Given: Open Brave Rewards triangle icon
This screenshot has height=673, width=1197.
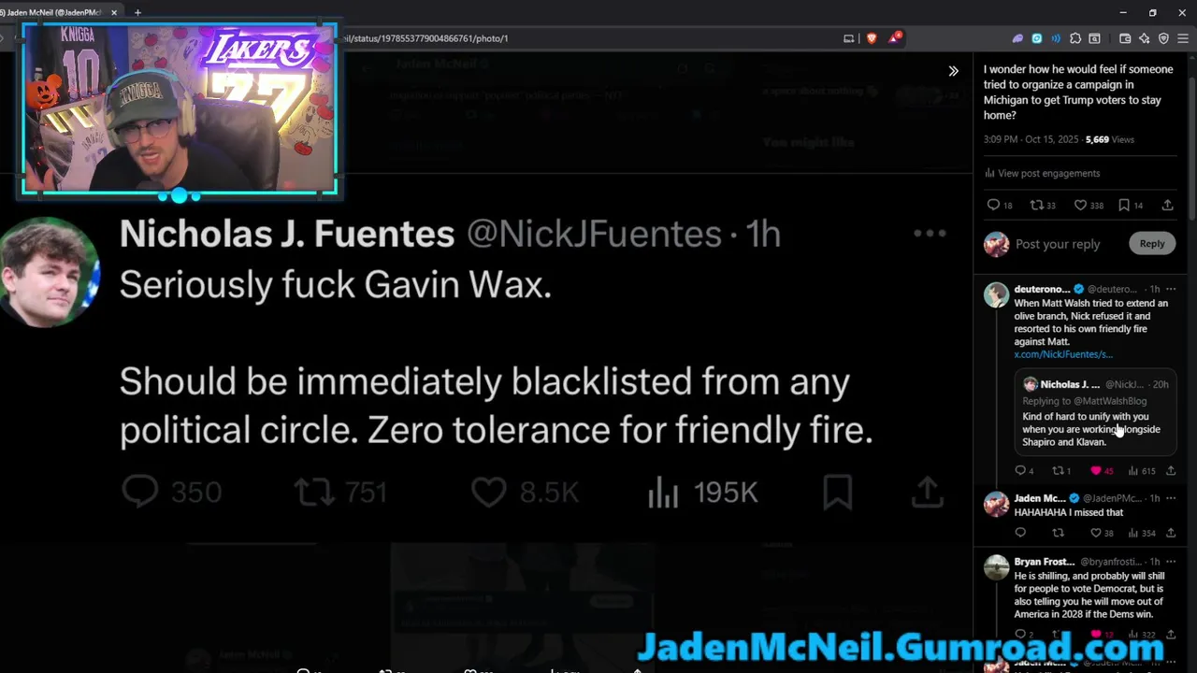Looking at the screenshot, I should click(895, 38).
